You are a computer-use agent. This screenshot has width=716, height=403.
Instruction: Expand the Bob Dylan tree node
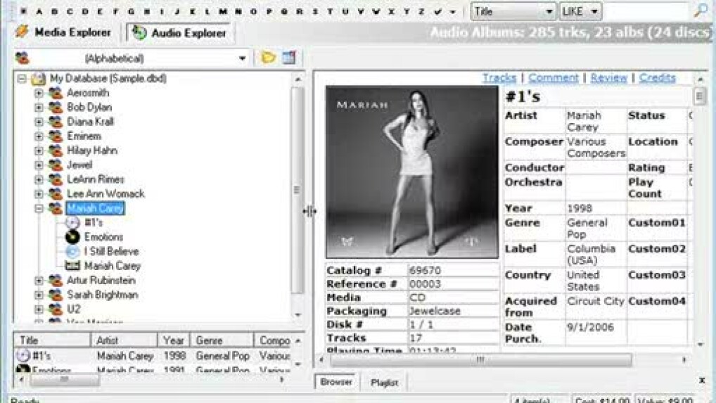39,108
